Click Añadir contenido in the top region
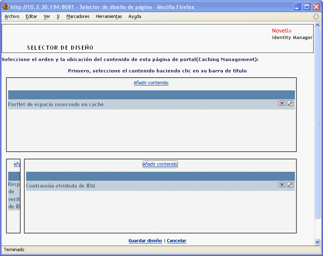 [151, 83]
